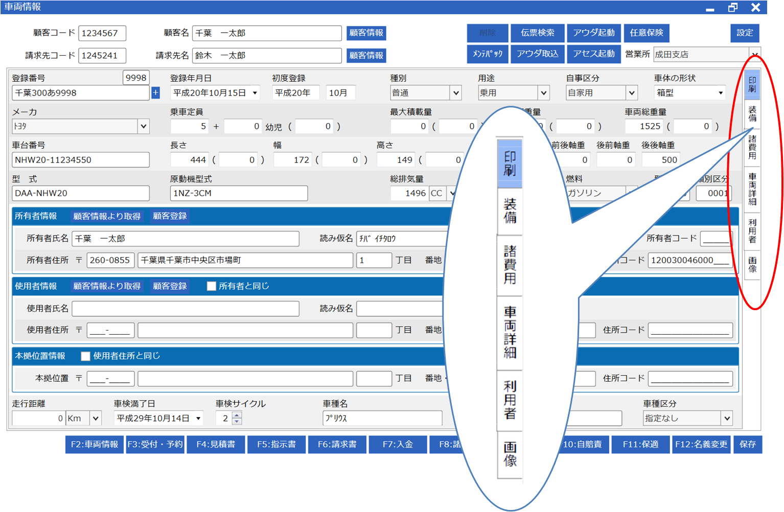Click the plus button beside 登録番号 field
Image resolution: width=784 pixels, height=512 pixels.
155,93
